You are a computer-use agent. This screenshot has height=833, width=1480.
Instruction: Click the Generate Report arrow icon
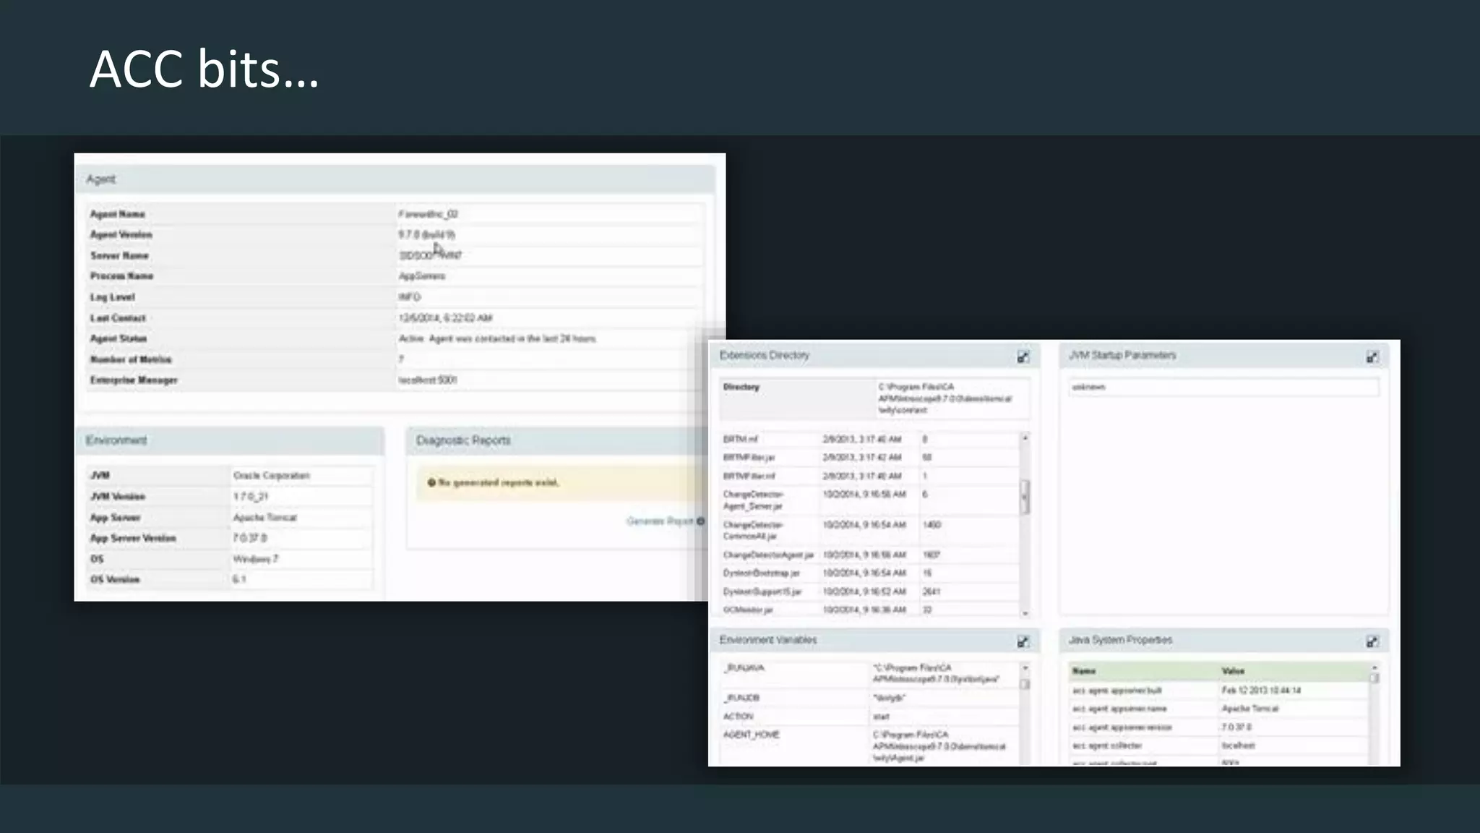point(700,521)
